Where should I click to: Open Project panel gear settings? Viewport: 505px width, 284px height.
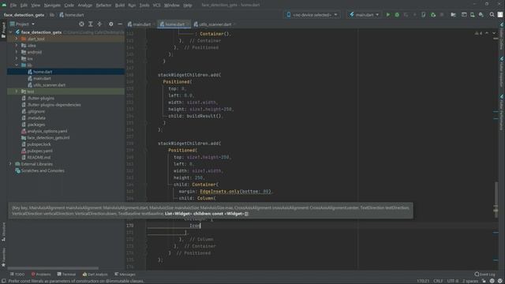click(110, 24)
